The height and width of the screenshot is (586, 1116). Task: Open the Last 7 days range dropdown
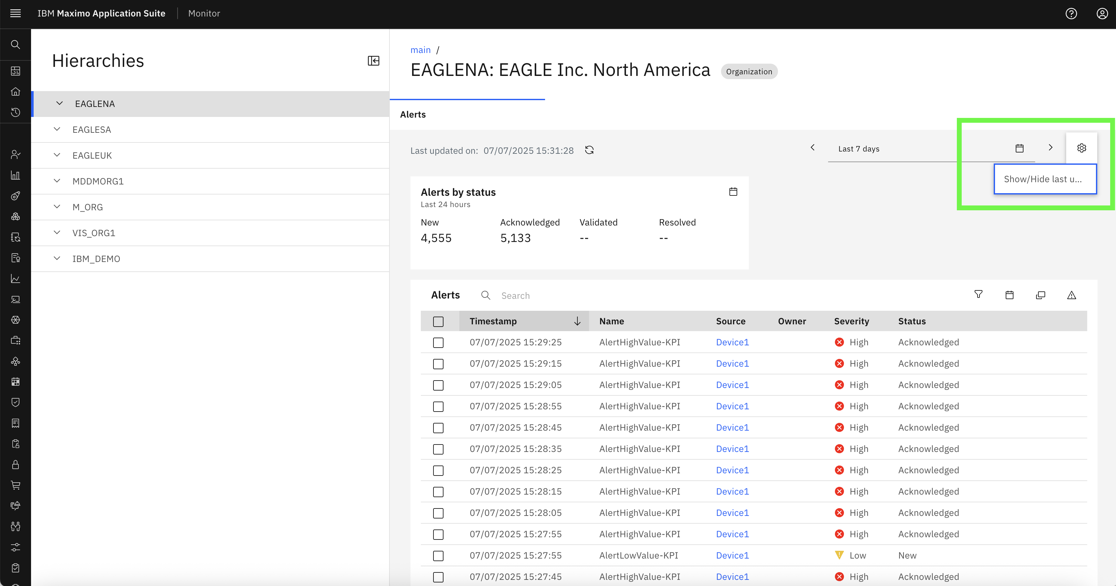(931, 149)
